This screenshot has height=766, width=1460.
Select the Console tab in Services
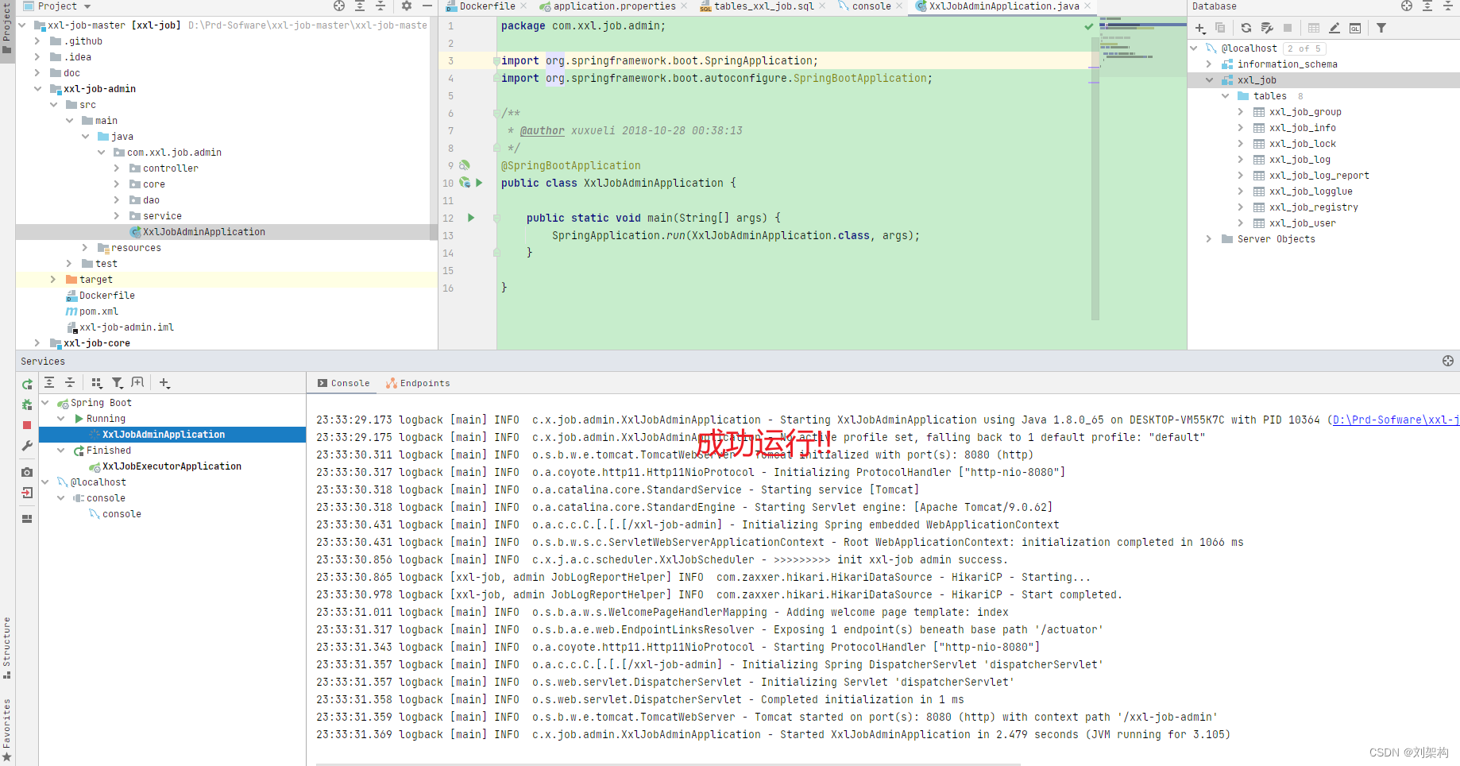click(x=344, y=383)
